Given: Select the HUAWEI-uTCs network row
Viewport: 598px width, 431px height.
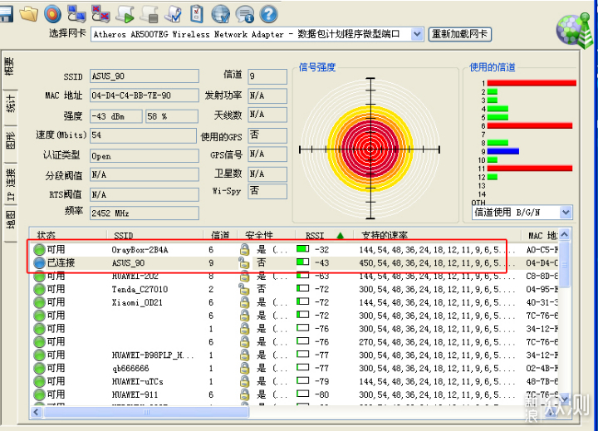Looking at the screenshot, I should tap(294, 381).
